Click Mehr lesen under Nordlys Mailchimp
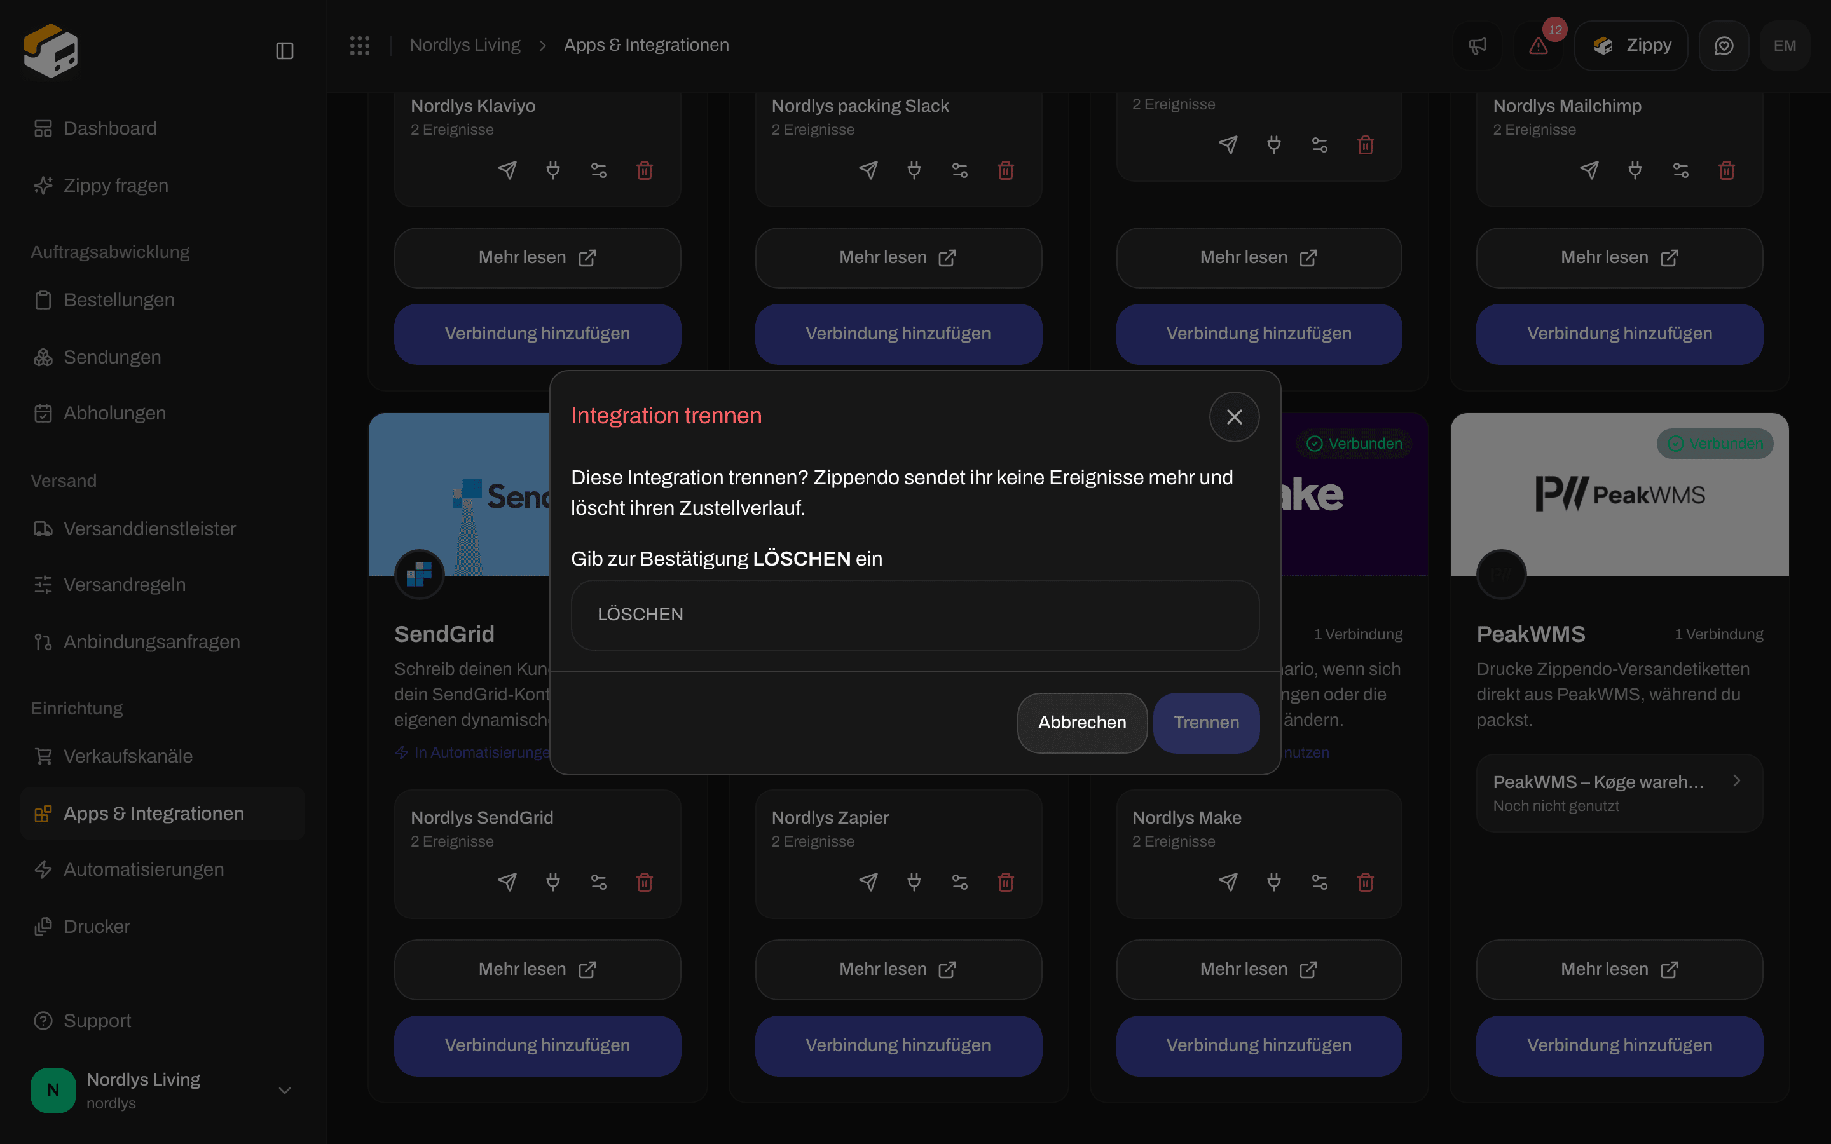 coord(1619,258)
